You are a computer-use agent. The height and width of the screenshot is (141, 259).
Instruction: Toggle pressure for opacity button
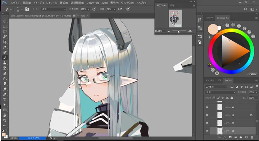coord(94,9)
